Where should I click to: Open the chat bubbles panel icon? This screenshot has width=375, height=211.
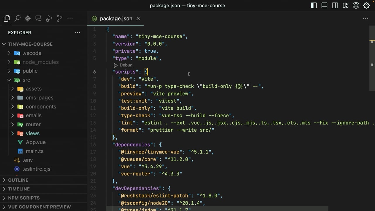38,18
